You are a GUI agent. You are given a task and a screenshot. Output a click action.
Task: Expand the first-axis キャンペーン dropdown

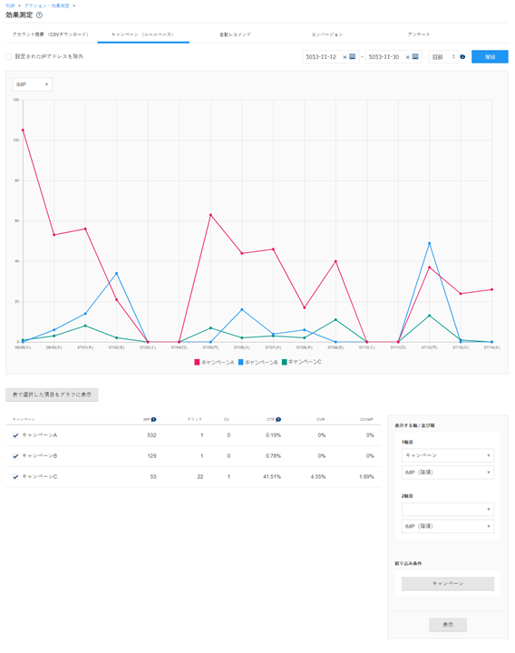coord(448,455)
